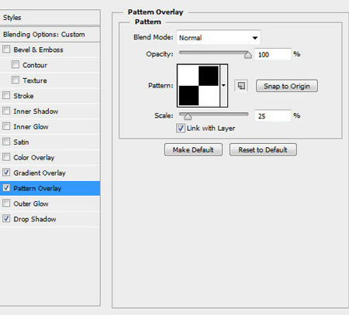Image resolution: width=349 pixels, height=315 pixels.
Task: Click the Make Default button
Action: point(193,149)
